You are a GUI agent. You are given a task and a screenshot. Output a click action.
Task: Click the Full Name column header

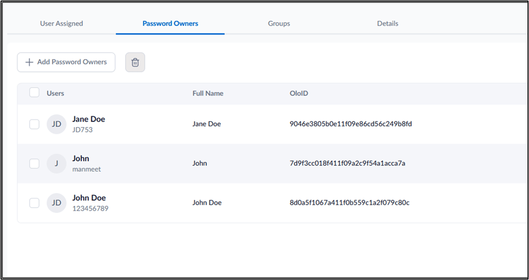(x=208, y=94)
